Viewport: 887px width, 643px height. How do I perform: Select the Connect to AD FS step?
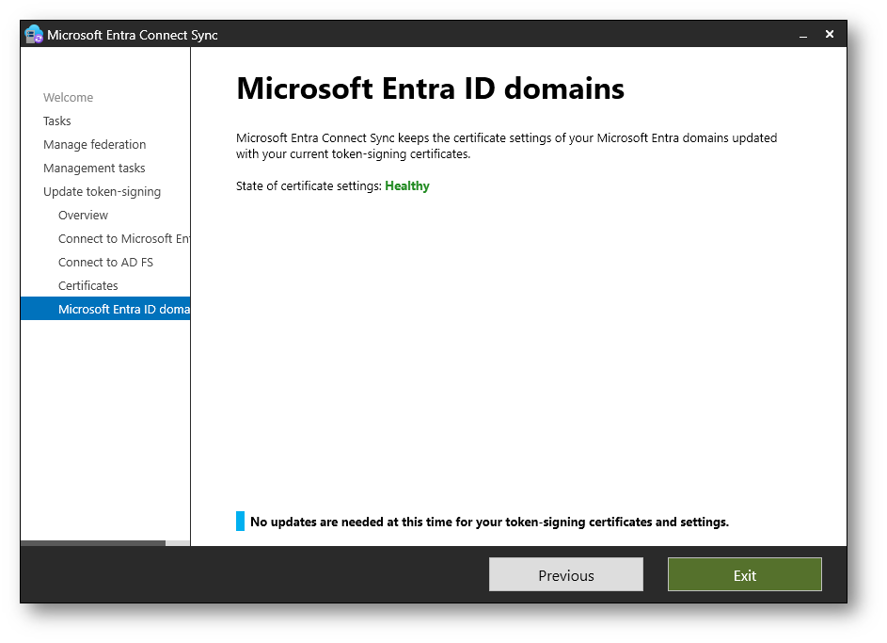(105, 263)
